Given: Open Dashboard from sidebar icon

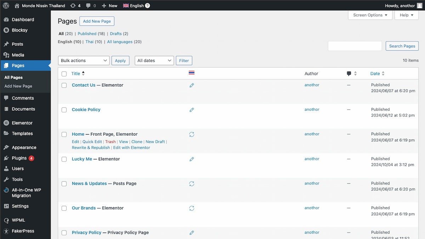Looking at the screenshot, I should click(x=6, y=19).
